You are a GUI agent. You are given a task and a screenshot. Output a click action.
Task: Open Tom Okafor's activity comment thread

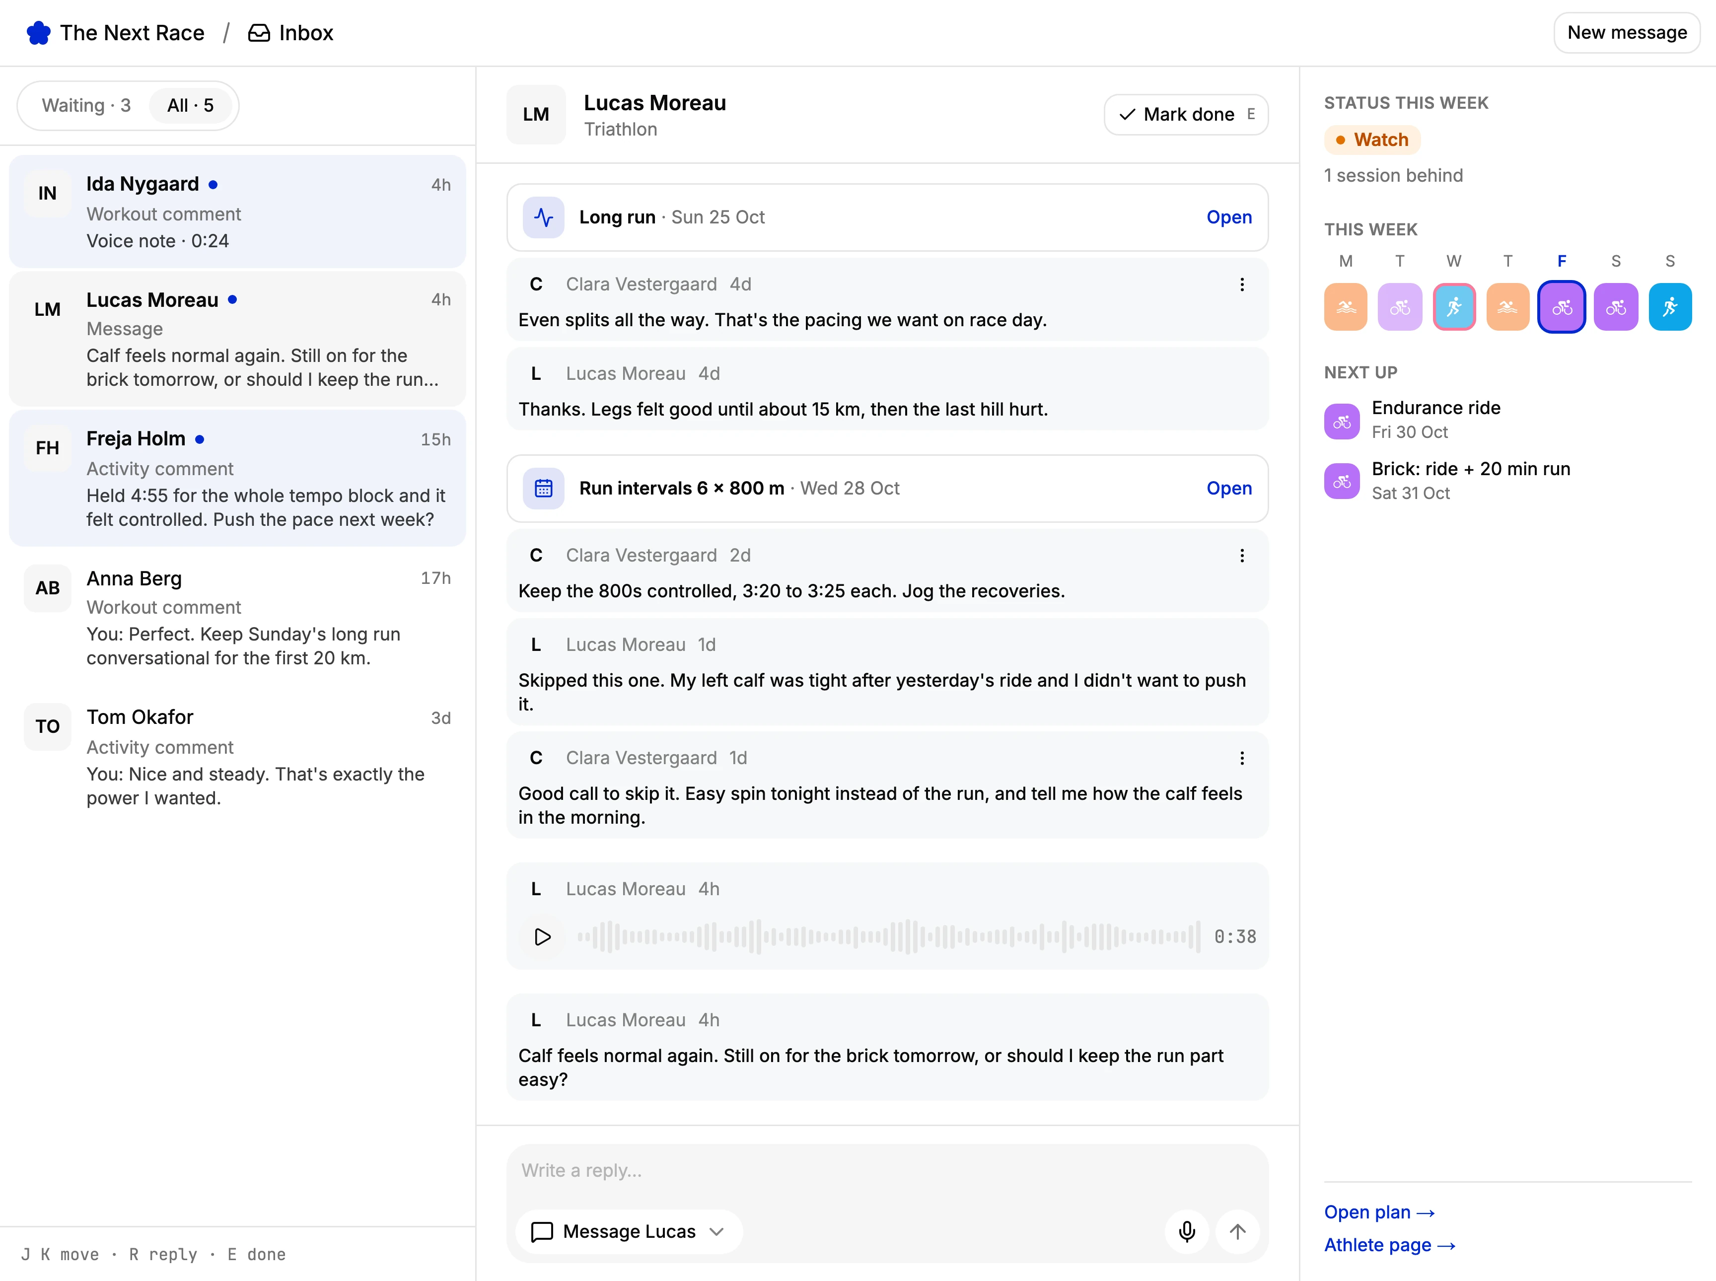(x=237, y=758)
